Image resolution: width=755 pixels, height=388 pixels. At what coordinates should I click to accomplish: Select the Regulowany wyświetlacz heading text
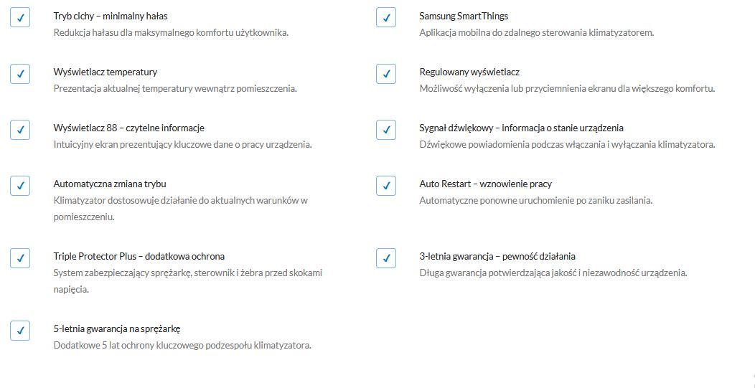click(469, 72)
